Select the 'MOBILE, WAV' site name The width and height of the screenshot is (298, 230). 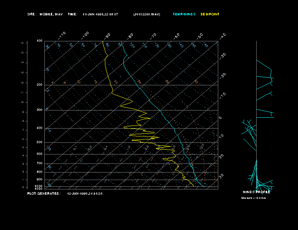point(51,14)
